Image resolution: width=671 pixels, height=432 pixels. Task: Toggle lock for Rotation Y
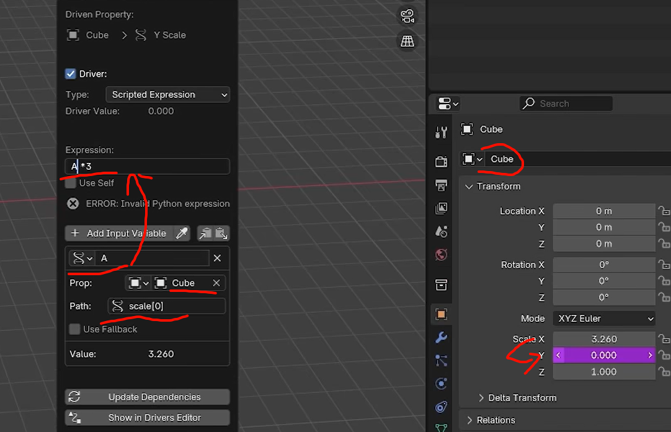click(664, 281)
